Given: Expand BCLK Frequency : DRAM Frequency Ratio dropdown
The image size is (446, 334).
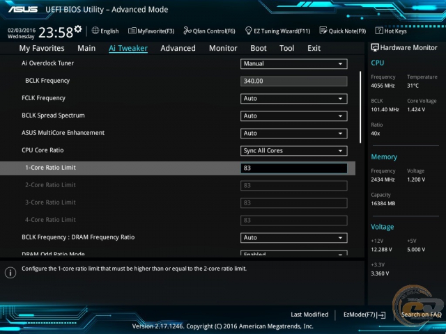Looking at the screenshot, I should (x=294, y=238).
